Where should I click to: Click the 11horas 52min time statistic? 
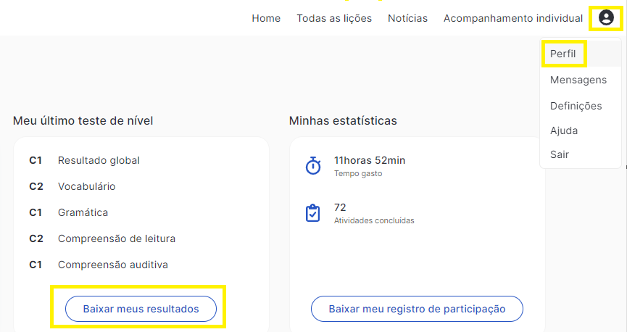[x=370, y=160]
